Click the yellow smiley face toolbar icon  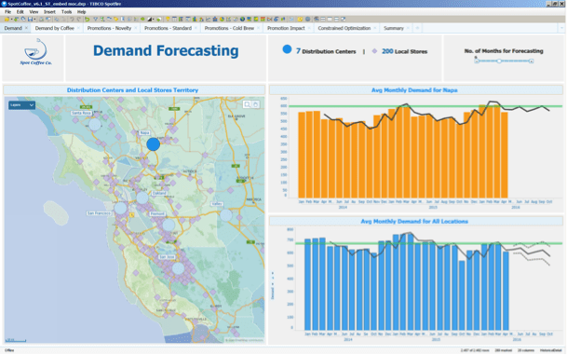tap(300, 19)
